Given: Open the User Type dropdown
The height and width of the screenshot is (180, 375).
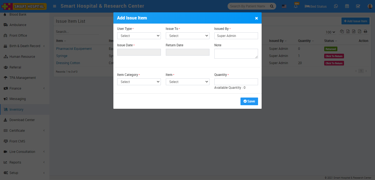Looking at the screenshot, I should [x=139, y=36].
